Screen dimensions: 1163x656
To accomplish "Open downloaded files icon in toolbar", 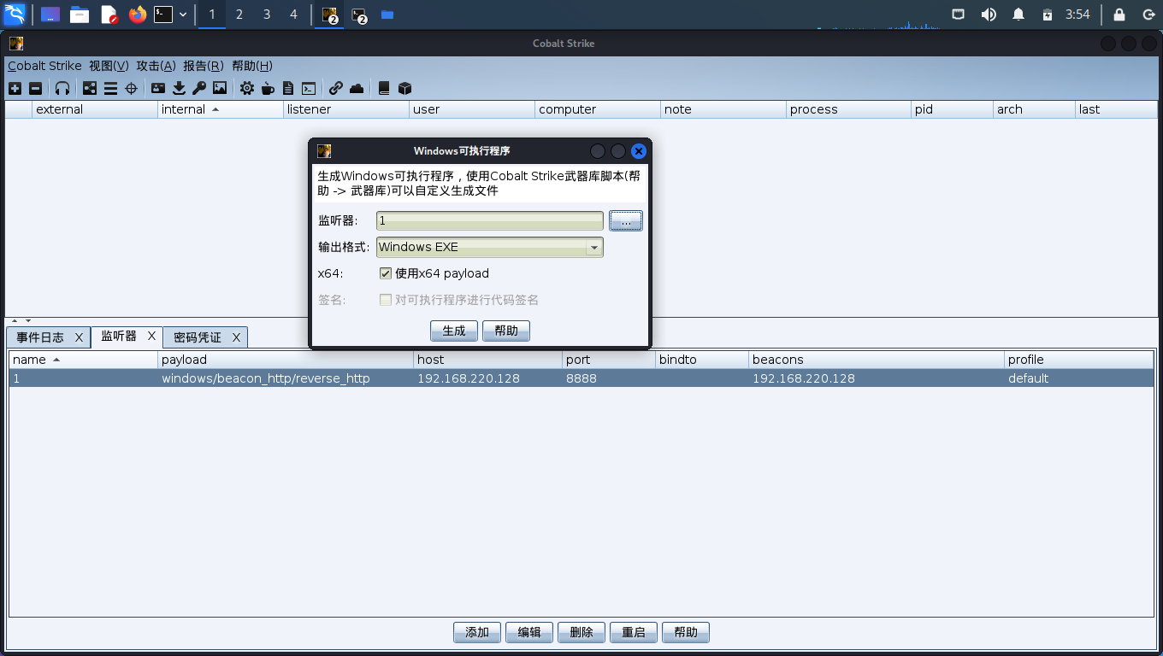I will coord(179,88).
